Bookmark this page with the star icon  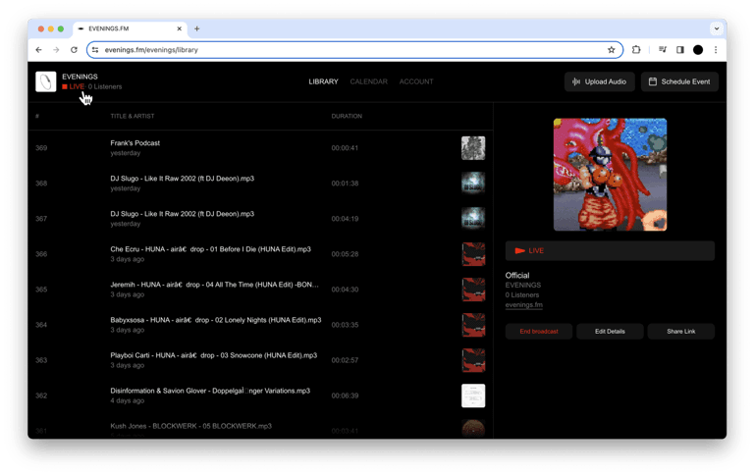(x=612, y=49)
